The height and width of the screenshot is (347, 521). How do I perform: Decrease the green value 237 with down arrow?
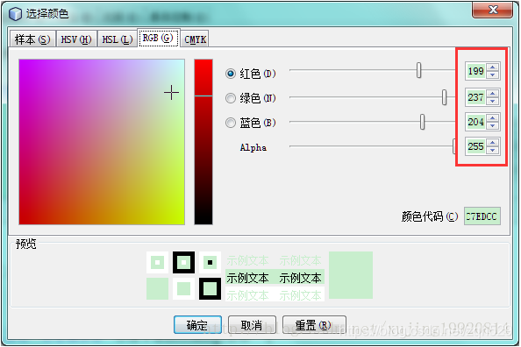pos(492,101)
